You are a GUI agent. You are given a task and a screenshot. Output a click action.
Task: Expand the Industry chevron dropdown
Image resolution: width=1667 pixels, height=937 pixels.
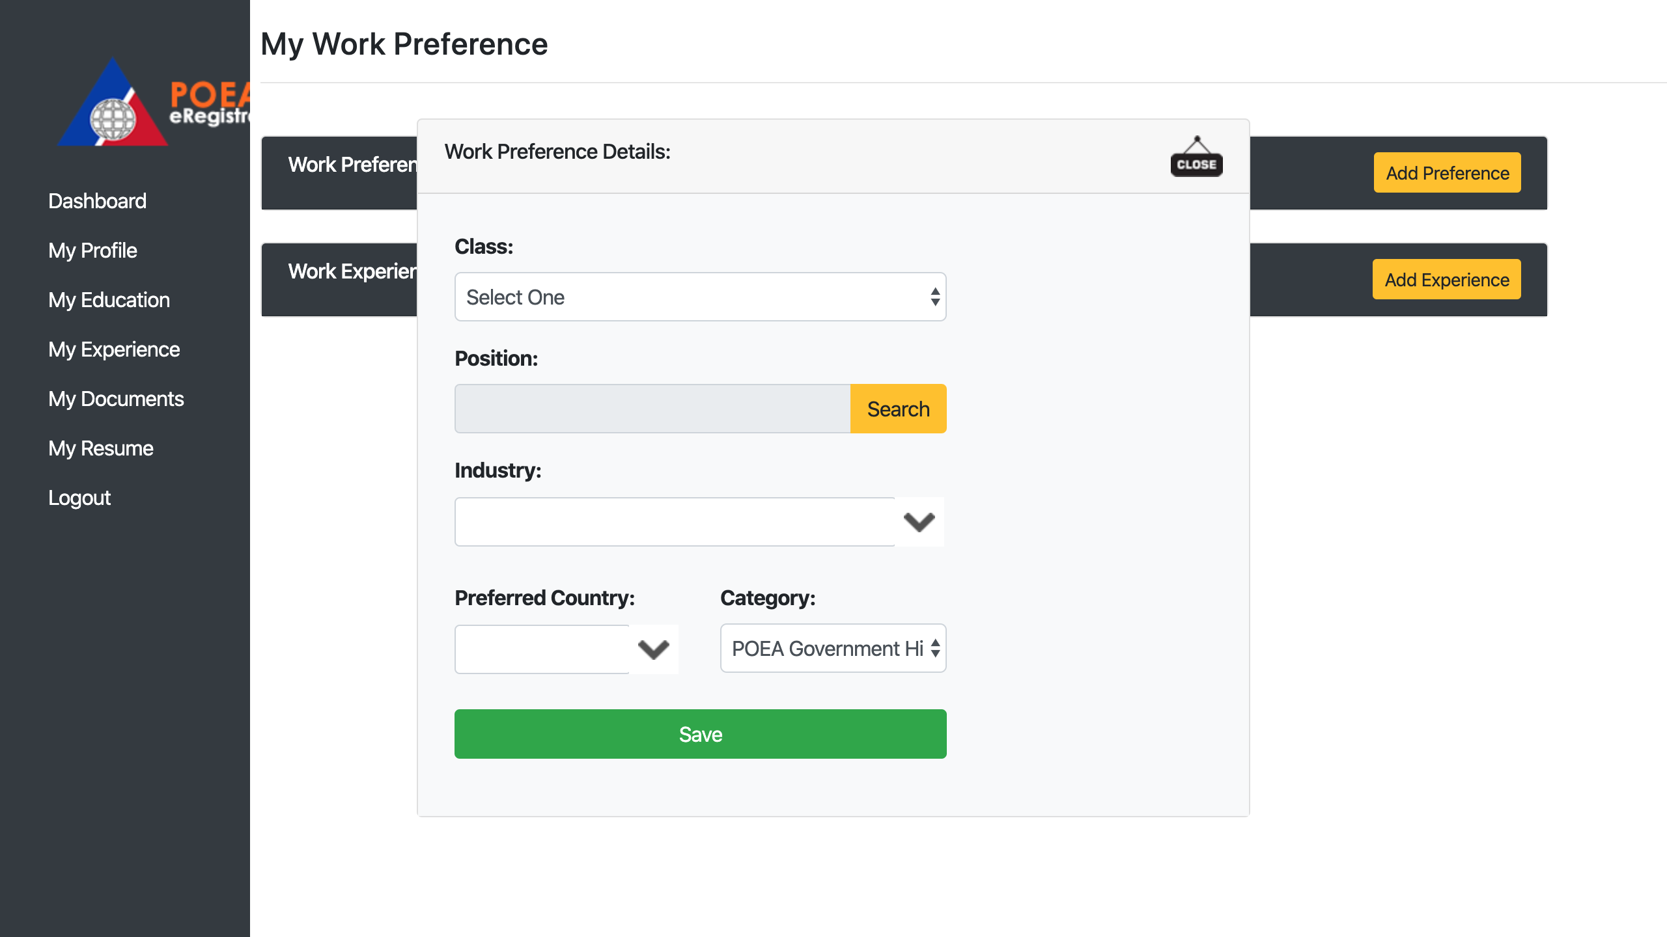click(x=919, y=522)
